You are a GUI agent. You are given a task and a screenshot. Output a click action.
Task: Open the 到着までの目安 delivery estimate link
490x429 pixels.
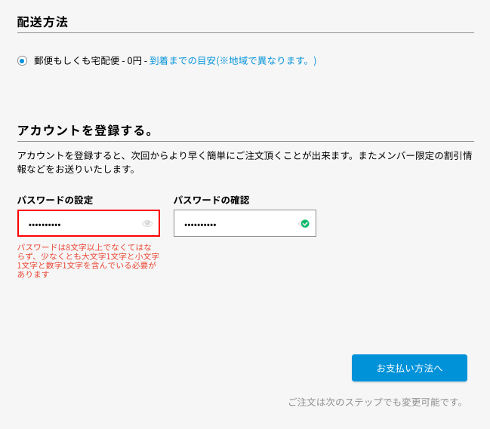233,60
